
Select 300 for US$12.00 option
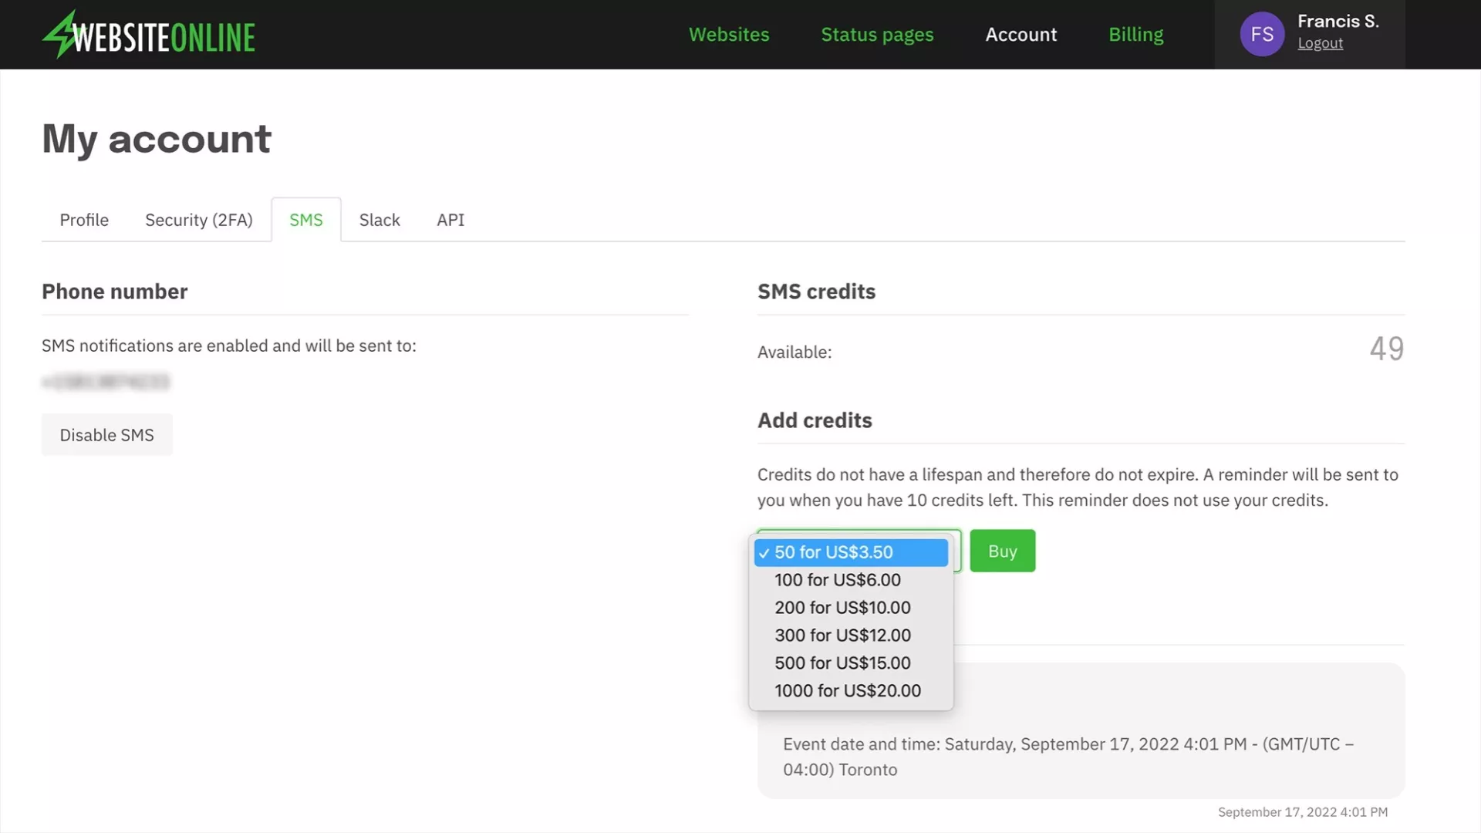(842, 636)
